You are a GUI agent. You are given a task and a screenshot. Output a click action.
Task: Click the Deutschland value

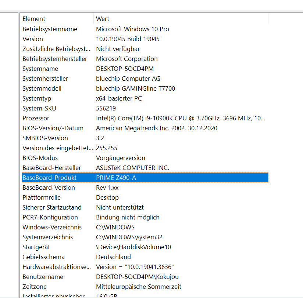pyautogui.click(x=113, y=257)
